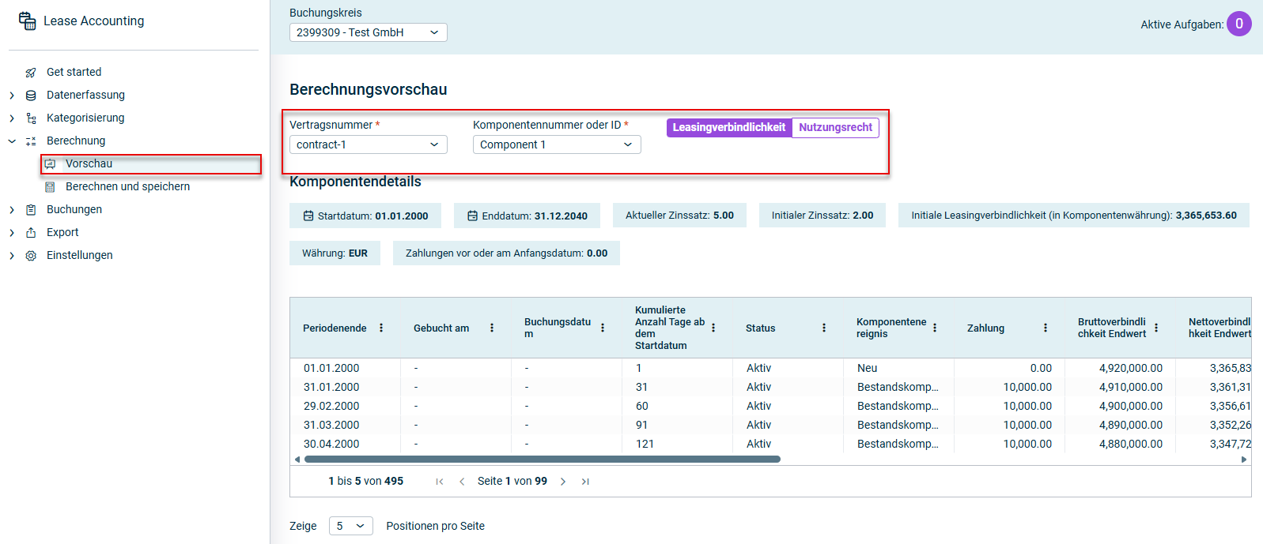
Task: Click the Berechnen und speichern calculator icon
Action: pos(50,186)
